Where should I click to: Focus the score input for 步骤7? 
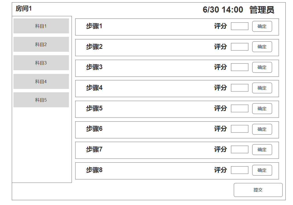(240, 149)
